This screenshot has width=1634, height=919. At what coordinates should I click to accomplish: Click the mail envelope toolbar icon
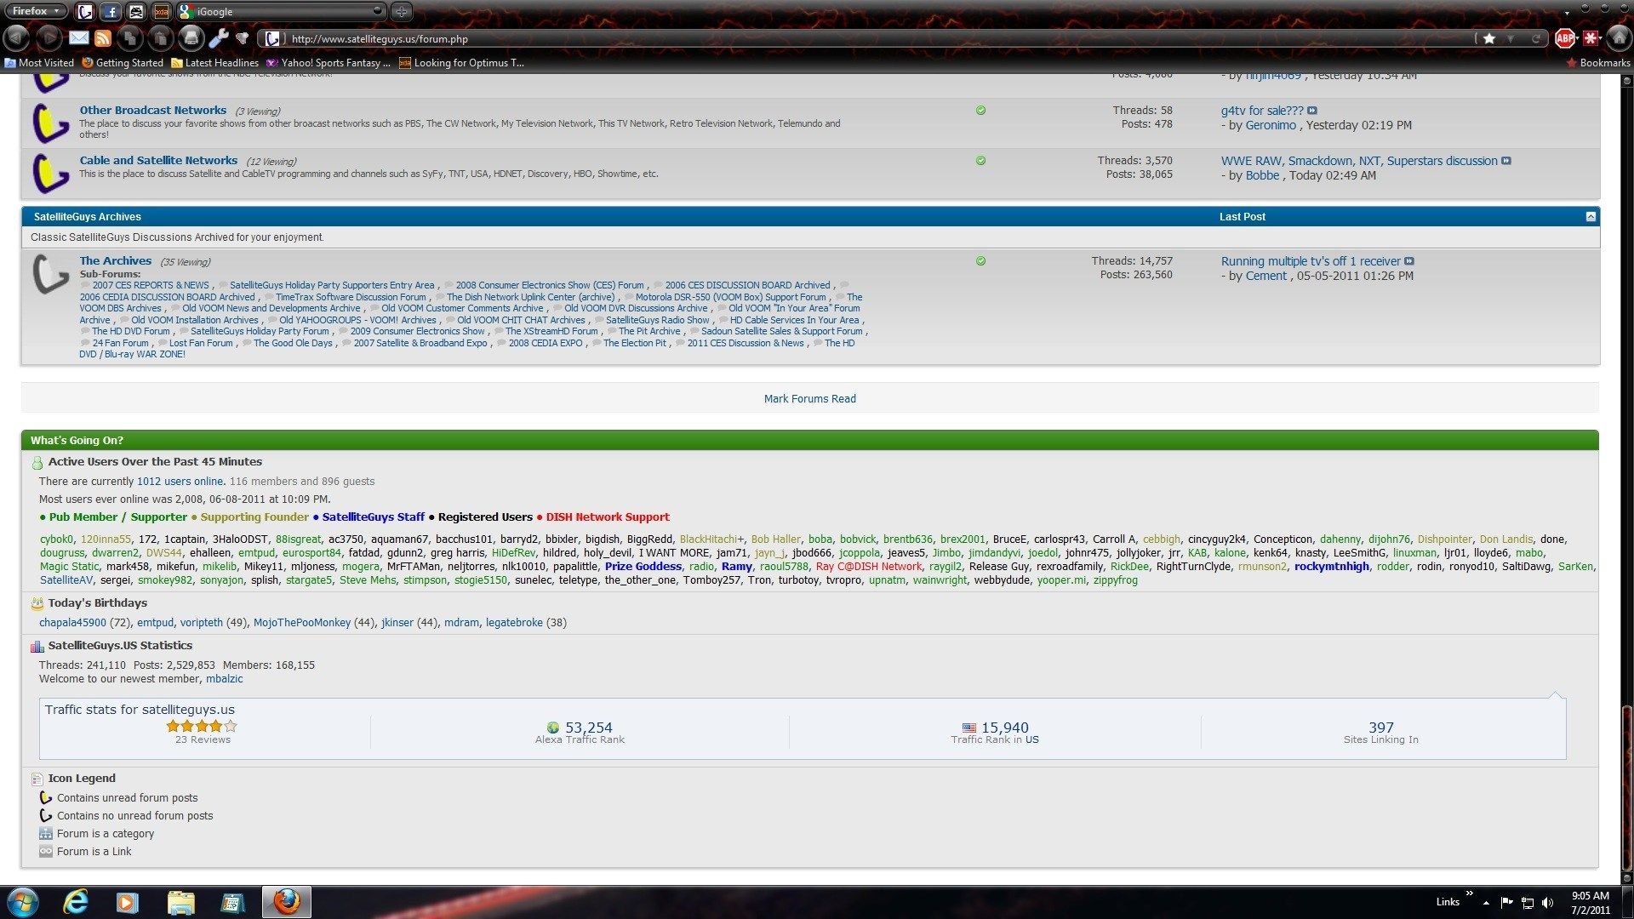point(79,38)
